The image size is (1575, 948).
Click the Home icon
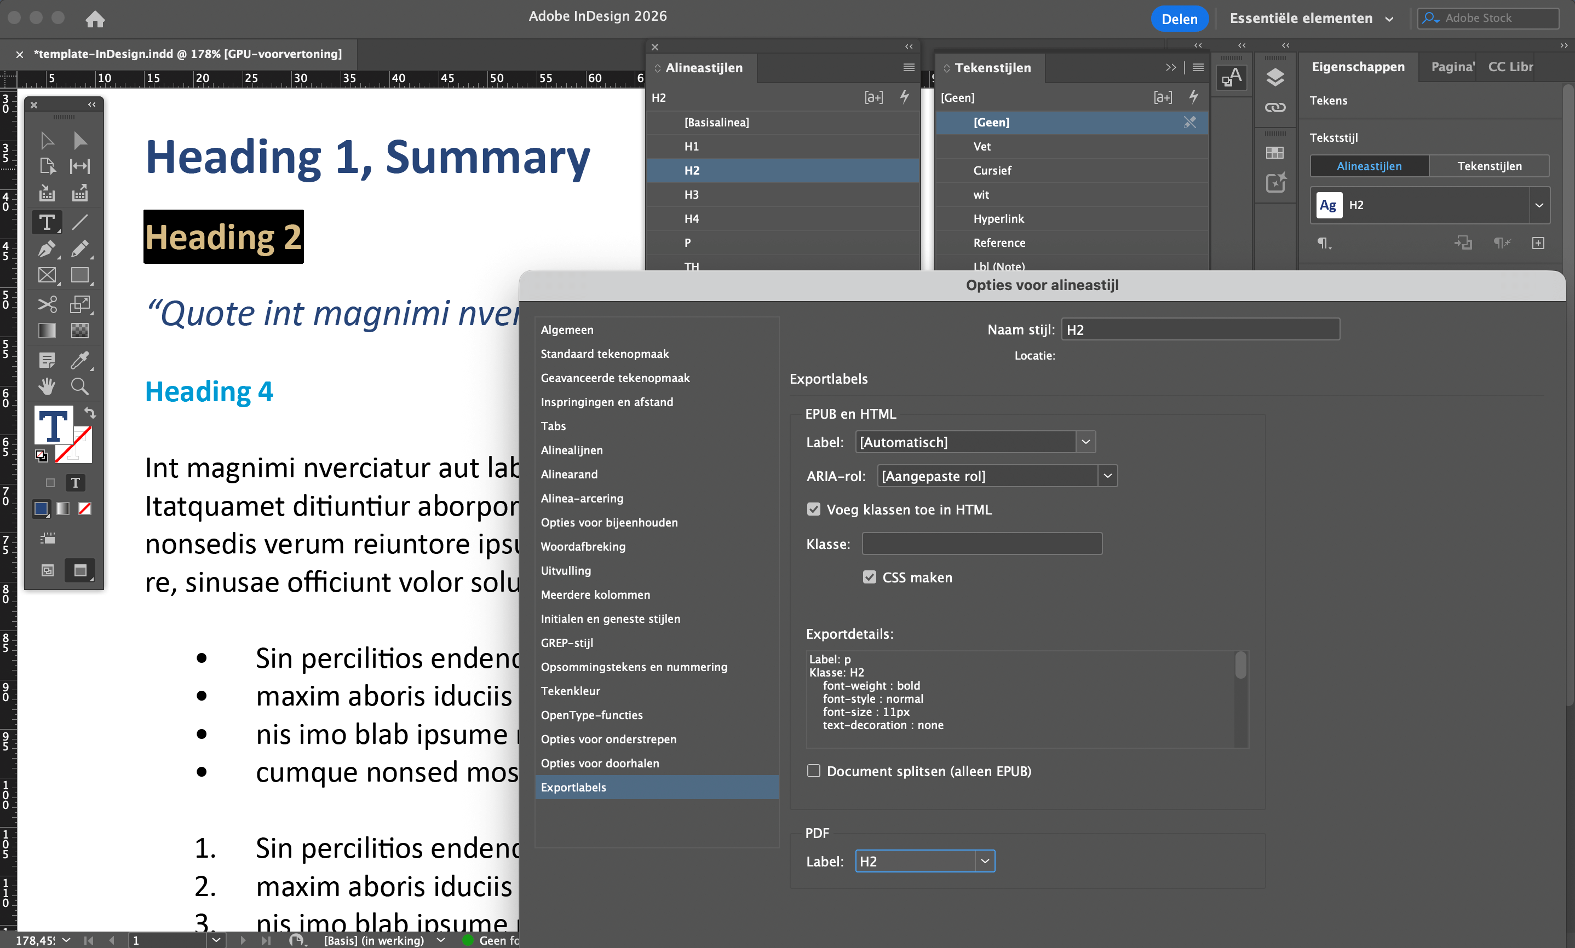95,19
